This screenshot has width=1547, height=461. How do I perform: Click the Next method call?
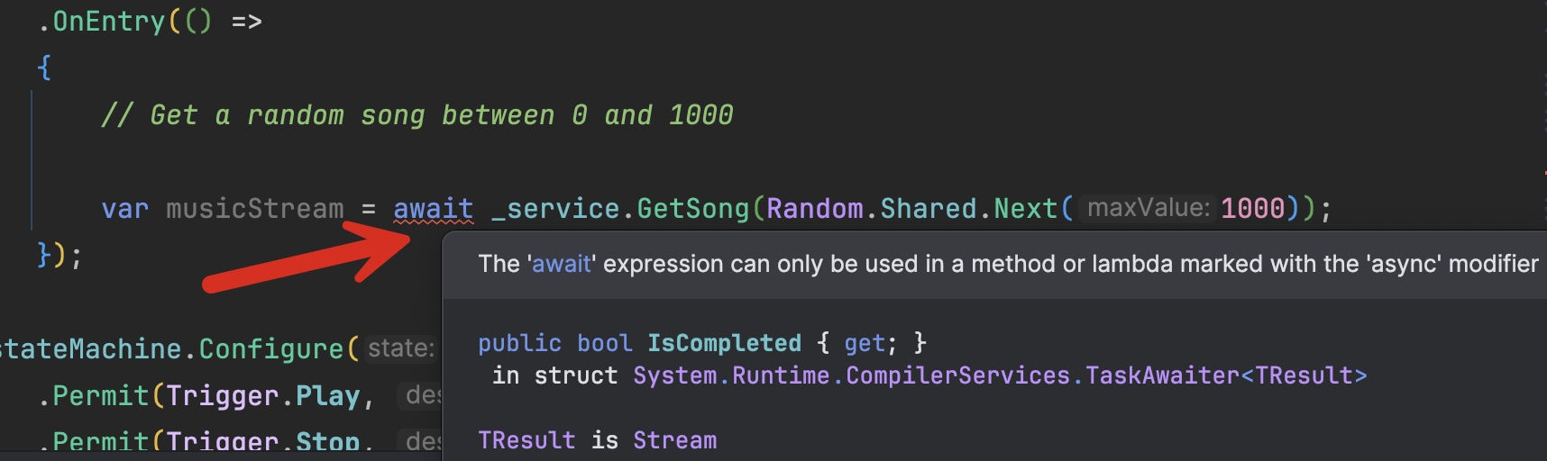pos(1025,209)
